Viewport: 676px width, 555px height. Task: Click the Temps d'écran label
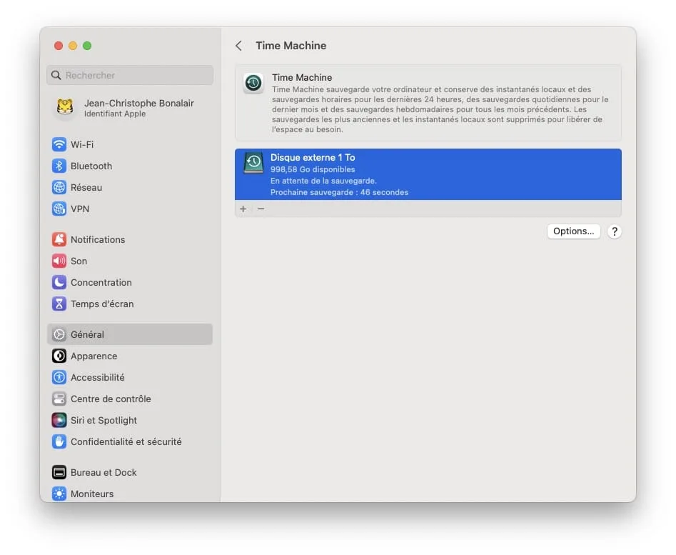(x=102, y=304)
